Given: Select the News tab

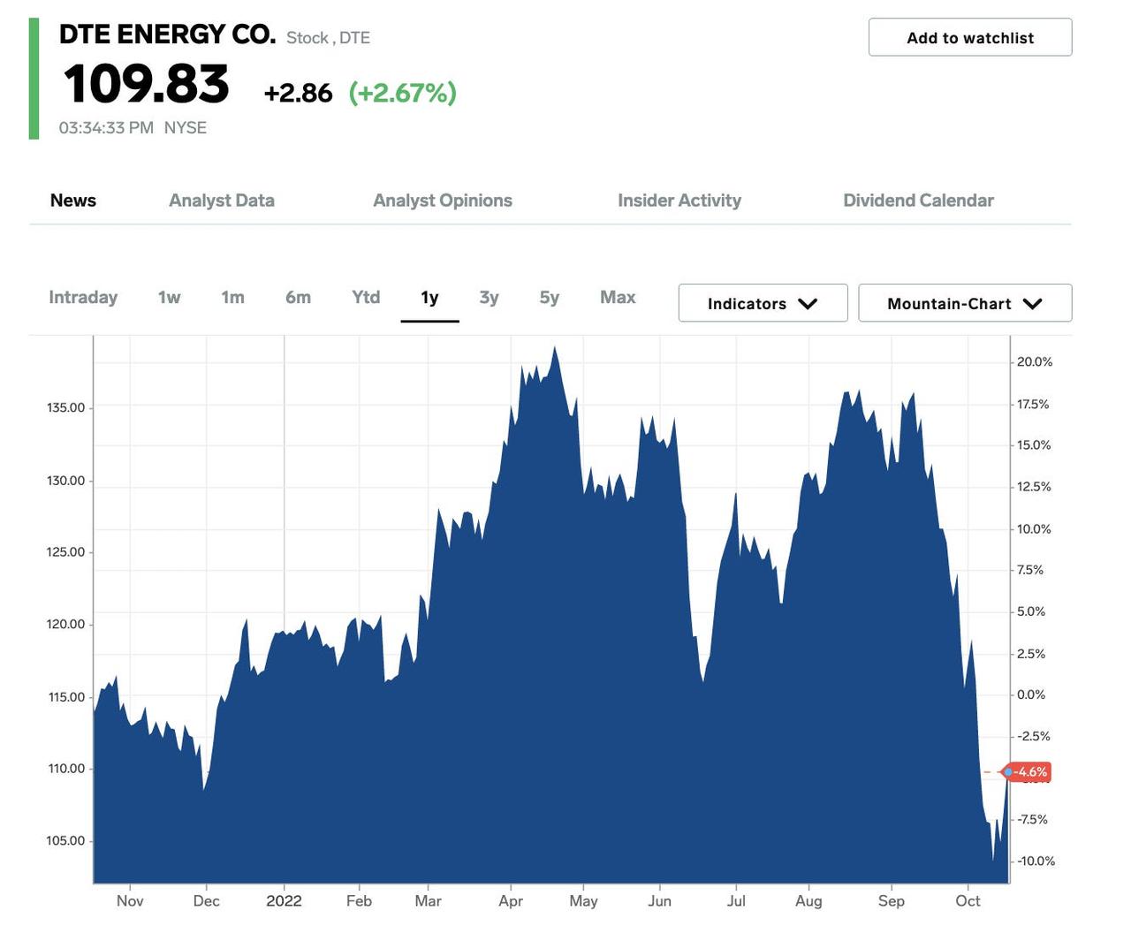Looking at the screenshot, I should 73,201.
